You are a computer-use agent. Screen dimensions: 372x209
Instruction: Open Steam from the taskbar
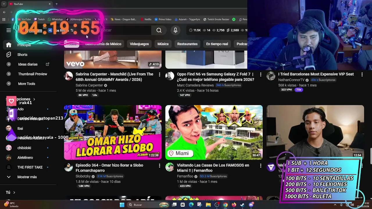coord(242,205)
